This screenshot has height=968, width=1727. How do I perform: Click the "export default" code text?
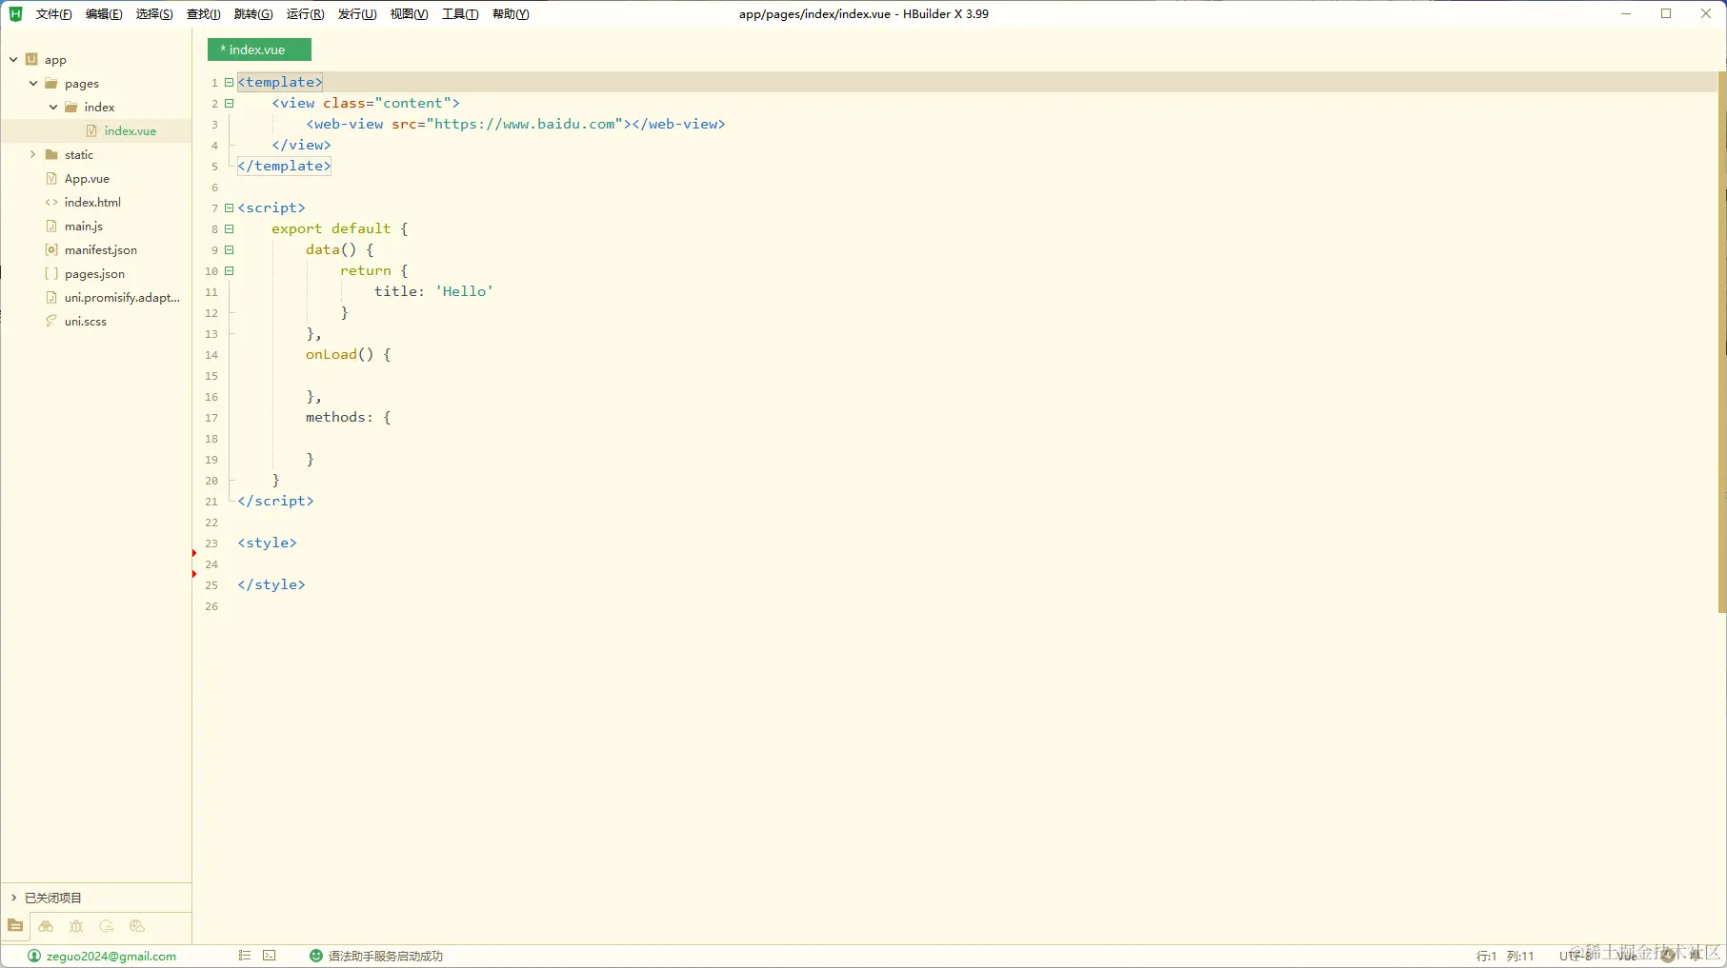[331, 228]
